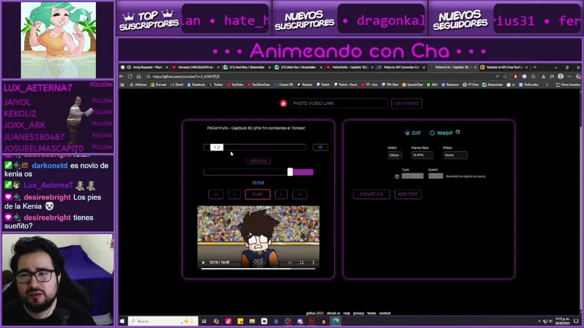
Task: Click the double-left rewind button
Action: click(216, 194)
